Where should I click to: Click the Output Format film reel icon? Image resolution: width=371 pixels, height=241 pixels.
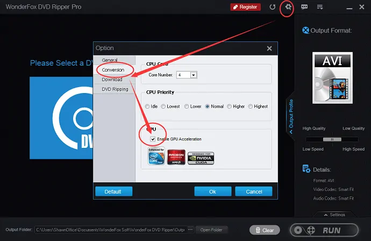(x=306, y=30)
